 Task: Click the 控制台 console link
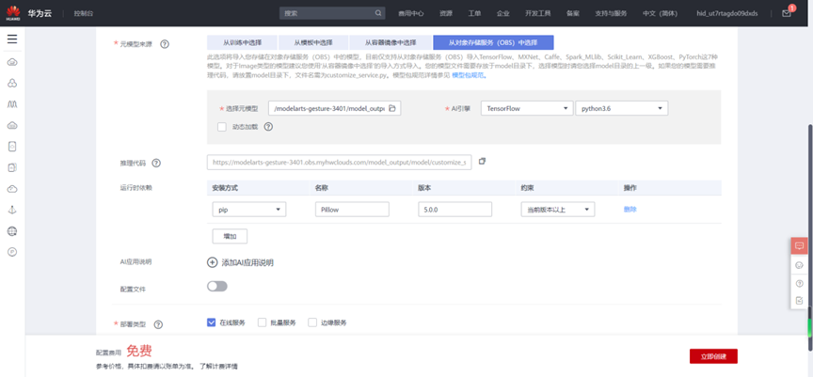point(84,13)
